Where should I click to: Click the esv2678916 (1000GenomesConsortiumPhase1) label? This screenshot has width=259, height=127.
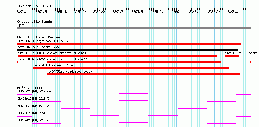(52, 59)
